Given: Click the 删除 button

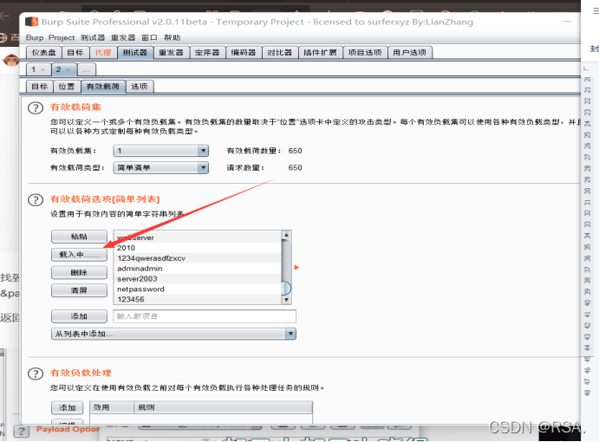Looking at the screenshot, I should pyautogui.click(x=79, y=273).
